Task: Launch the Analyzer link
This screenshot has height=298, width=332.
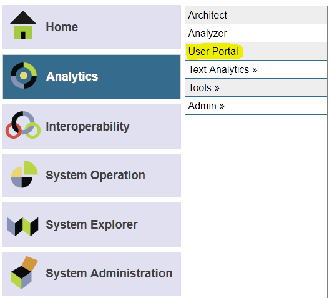Action: coord(207,34)
